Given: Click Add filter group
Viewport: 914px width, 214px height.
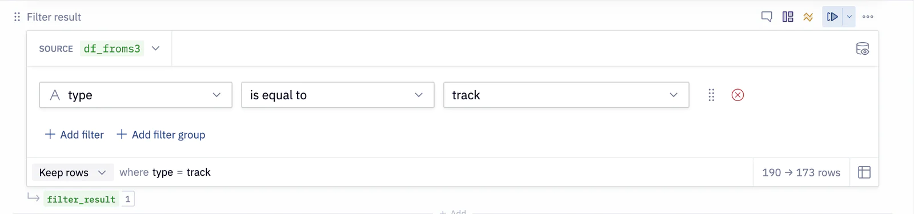Looking at the screenshot, I should (x=161, y=135).
